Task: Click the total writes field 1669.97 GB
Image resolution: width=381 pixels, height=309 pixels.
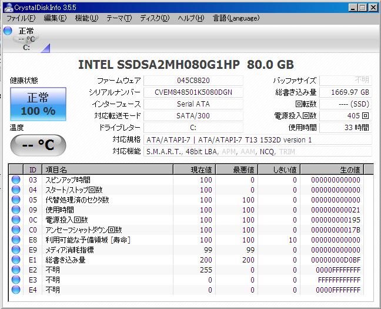Action: click(x=345, y=92)
